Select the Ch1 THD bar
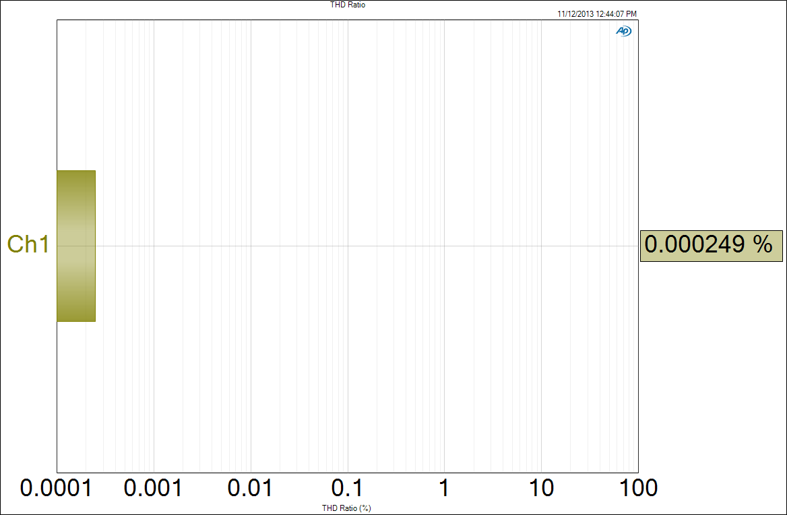 (x=75, y=246)
